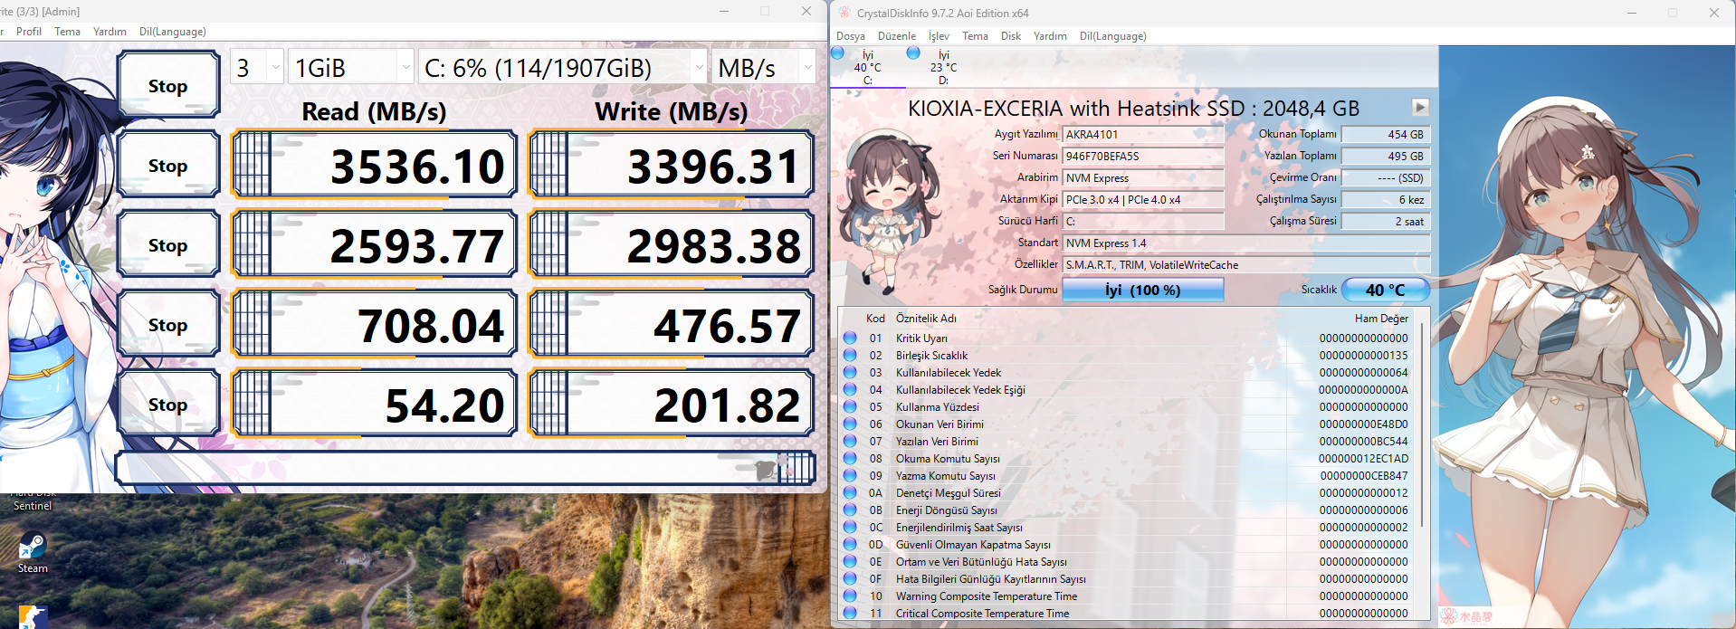The image size is (1736, 629).
Task: Stop the test row showing 3536.10
Action: pos(168,165)
